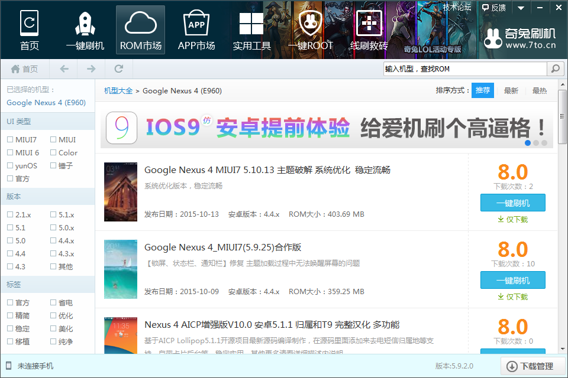
Task: Open the 技术论坛 forum link
Action: click(457, 7)
